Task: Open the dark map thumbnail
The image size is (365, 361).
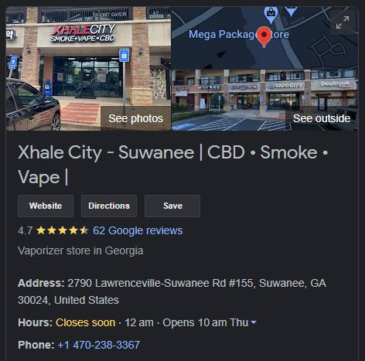Action: pyautogui.click(x=264, y=38)
